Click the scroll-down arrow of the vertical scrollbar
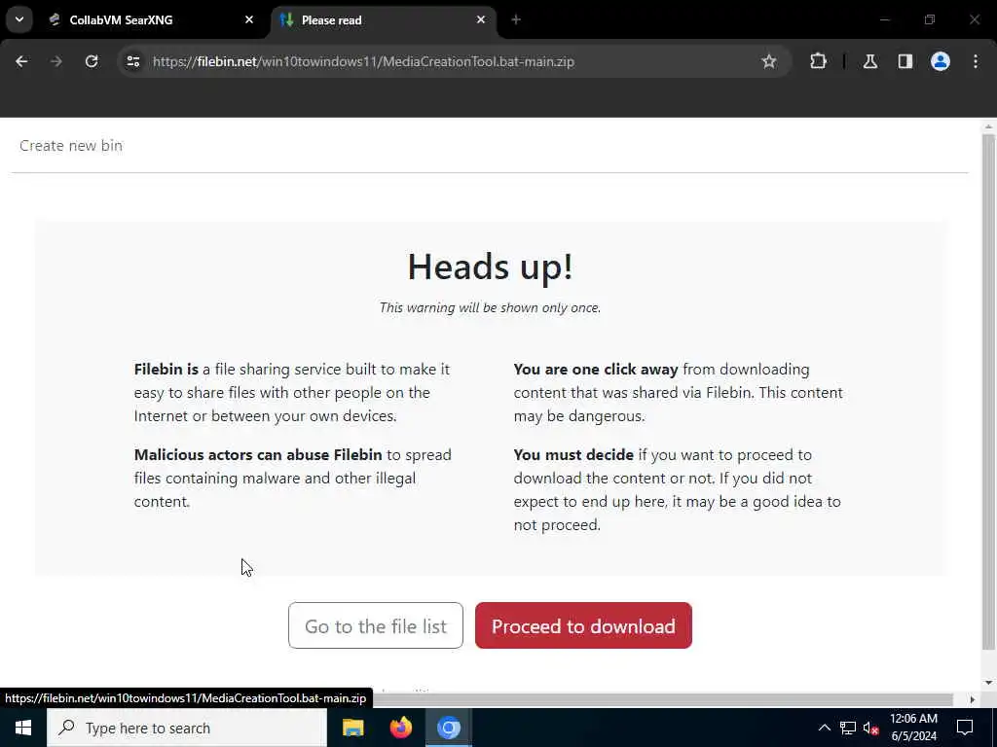The width and height of the screenshot is (997, 747). [x=988, y=683]
